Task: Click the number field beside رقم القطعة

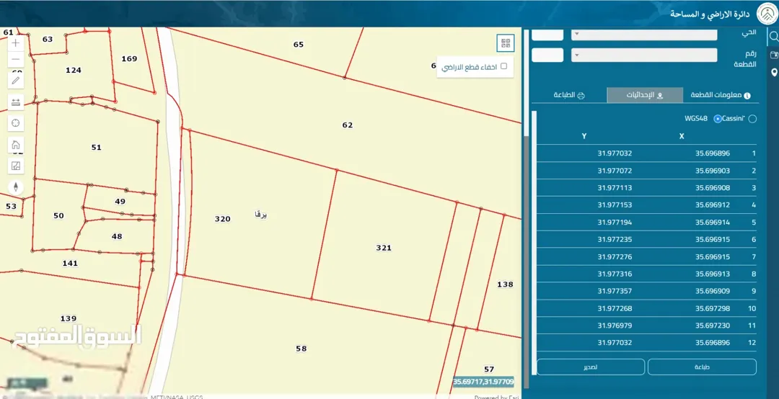Action: pos(547,55)
